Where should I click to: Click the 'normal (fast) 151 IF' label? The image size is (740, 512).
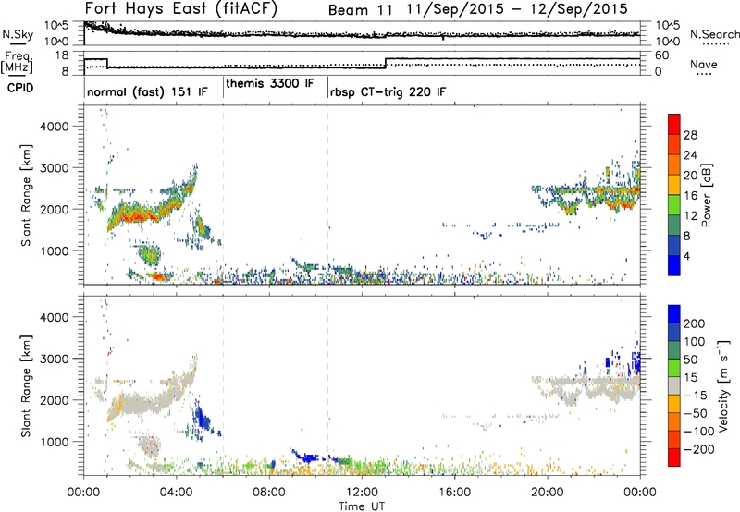coord(147,91)
